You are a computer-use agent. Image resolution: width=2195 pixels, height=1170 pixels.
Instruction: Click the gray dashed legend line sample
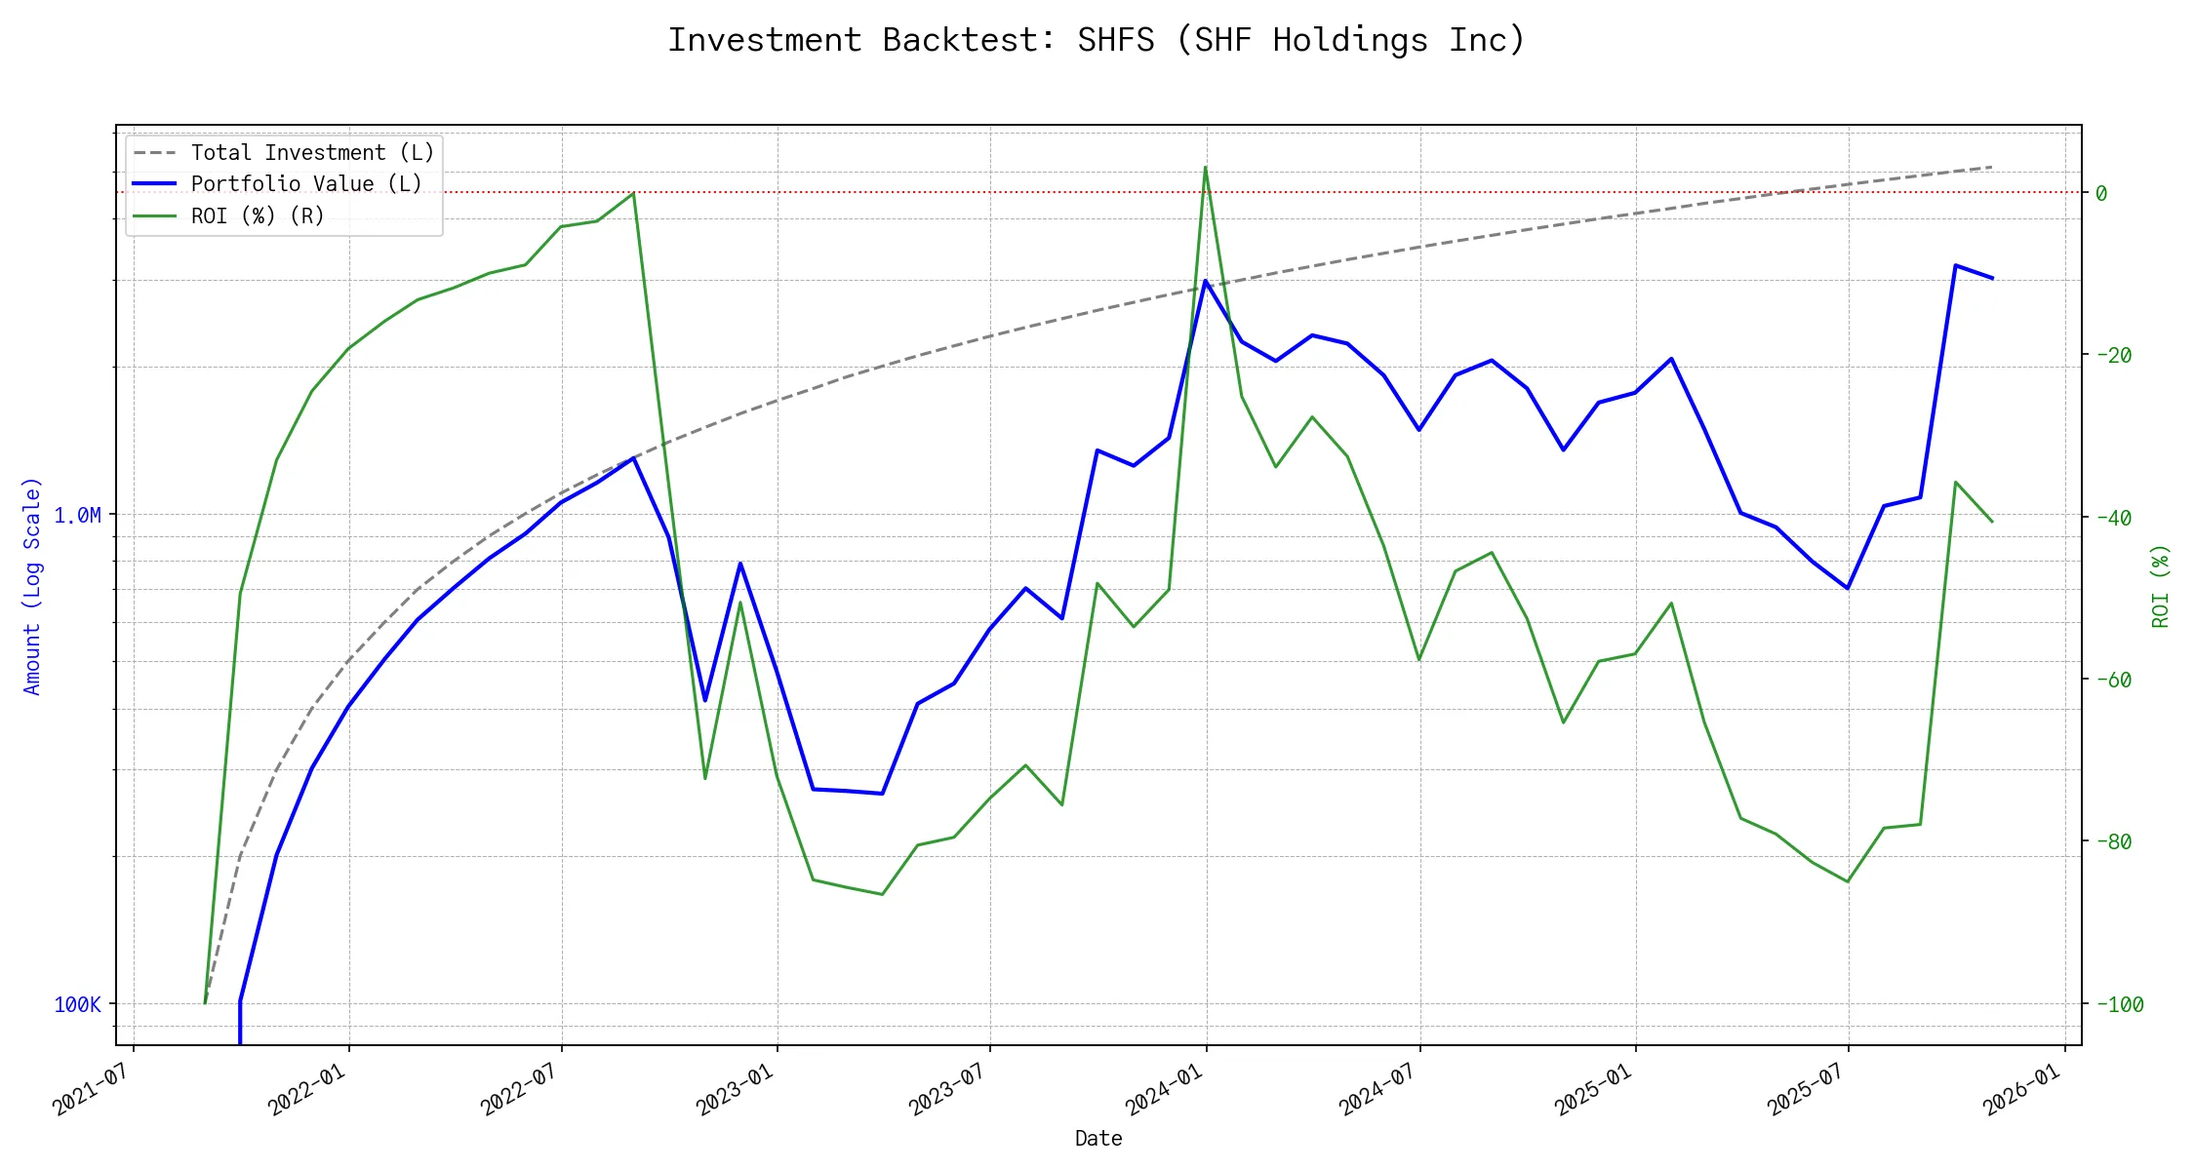tap(155, 153)
